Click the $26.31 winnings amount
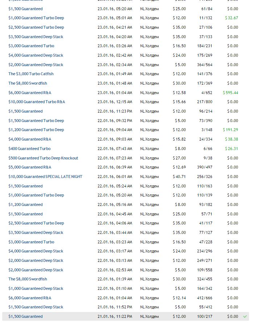The image size is (253, 324). 231,149
